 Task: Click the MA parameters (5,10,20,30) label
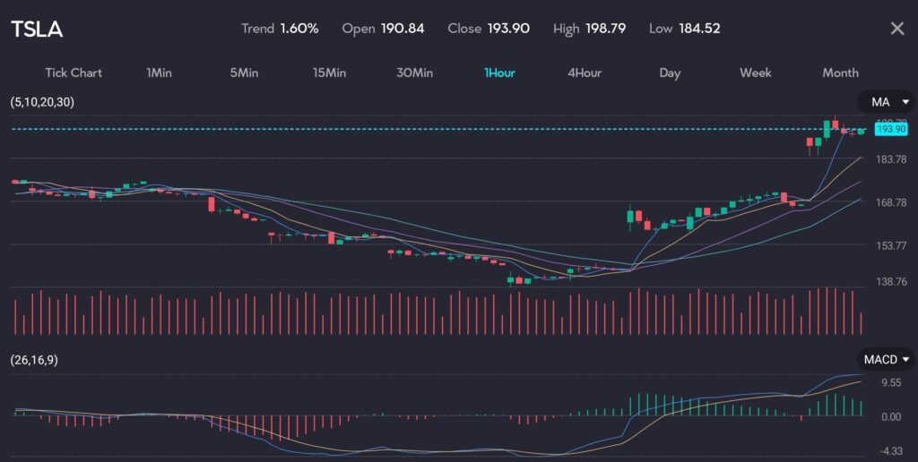click(x=42, y=102)
